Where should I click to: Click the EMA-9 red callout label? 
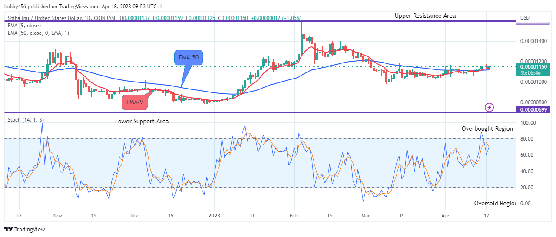(135, 102)
